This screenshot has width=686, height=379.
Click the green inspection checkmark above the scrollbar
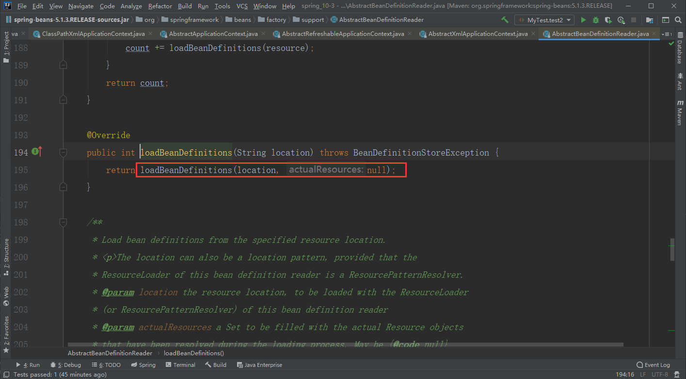671,44
